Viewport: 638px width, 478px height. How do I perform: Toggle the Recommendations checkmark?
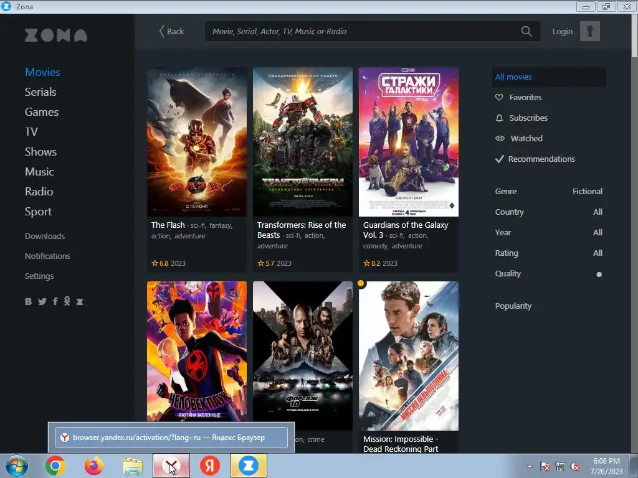point(500,159)
